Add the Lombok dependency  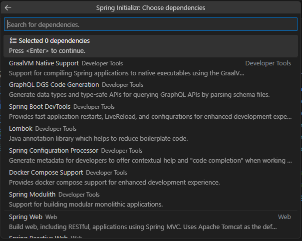[20, 128]
